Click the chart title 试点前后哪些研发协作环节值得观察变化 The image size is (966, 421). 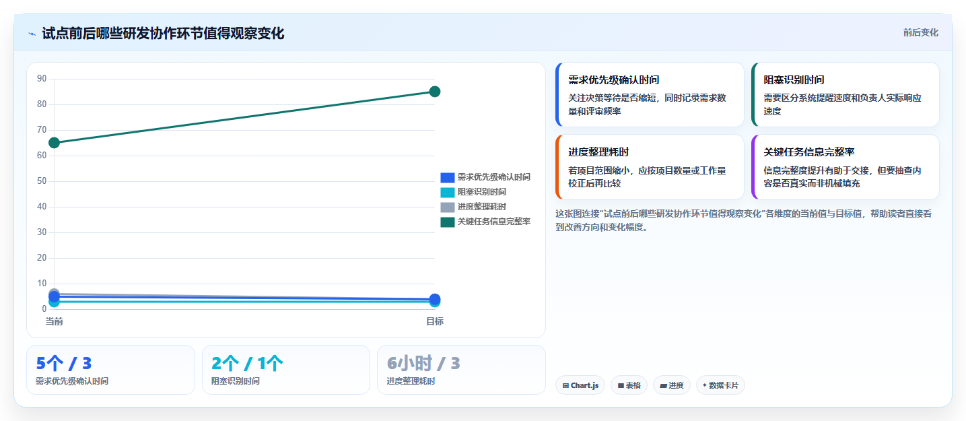point(163,34)
